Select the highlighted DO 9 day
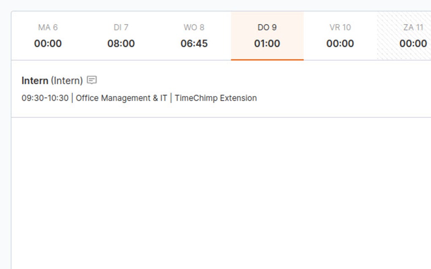Viewport: 431px width, 269px height. pos(267,35)
